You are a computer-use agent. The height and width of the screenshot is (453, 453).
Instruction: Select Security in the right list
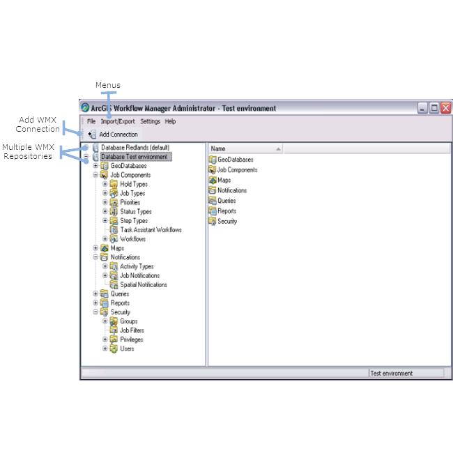[227, 222]
